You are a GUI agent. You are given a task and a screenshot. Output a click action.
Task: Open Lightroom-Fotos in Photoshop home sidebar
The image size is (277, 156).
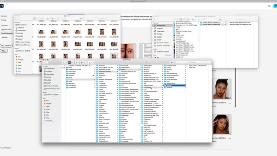pyautogui.click(x=6, y=29)
